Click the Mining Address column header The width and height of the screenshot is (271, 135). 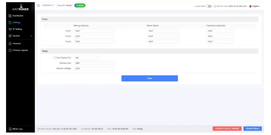tap(81, 26)
